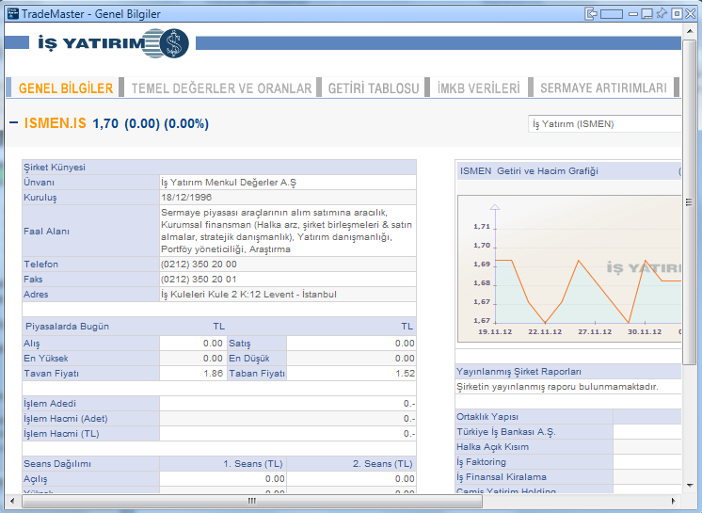Click horizontal scrollbar right arrow
This screenshot has height=513, width=702.
click(673, 502)
